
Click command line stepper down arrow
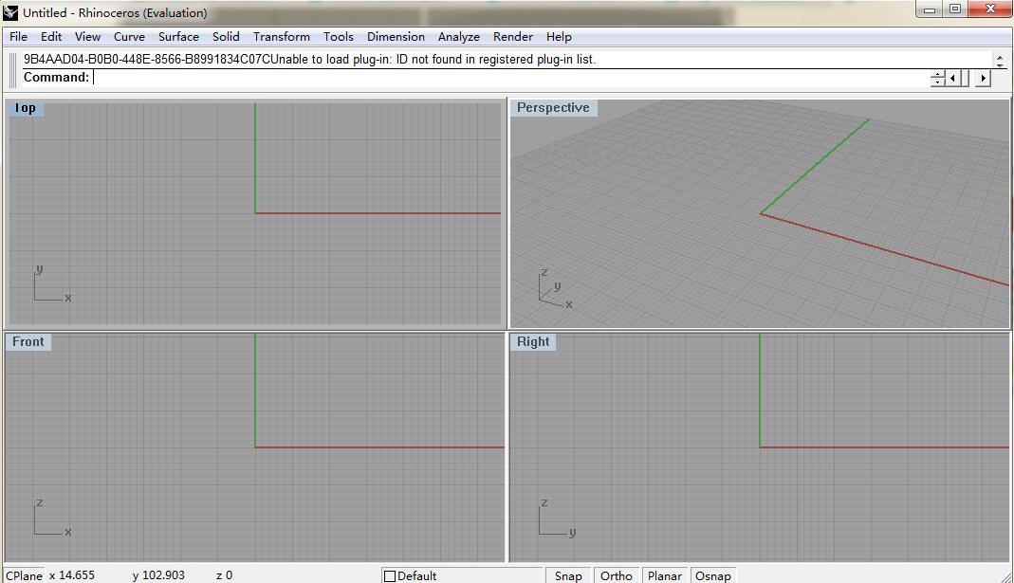938,82
